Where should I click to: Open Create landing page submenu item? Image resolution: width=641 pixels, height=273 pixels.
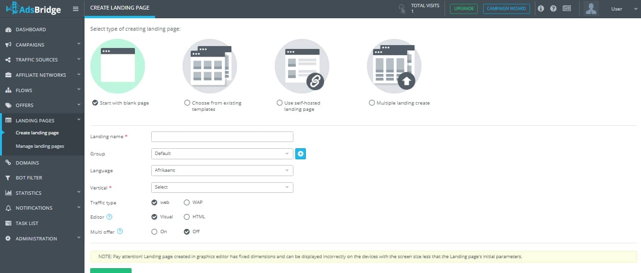(37, 133)
